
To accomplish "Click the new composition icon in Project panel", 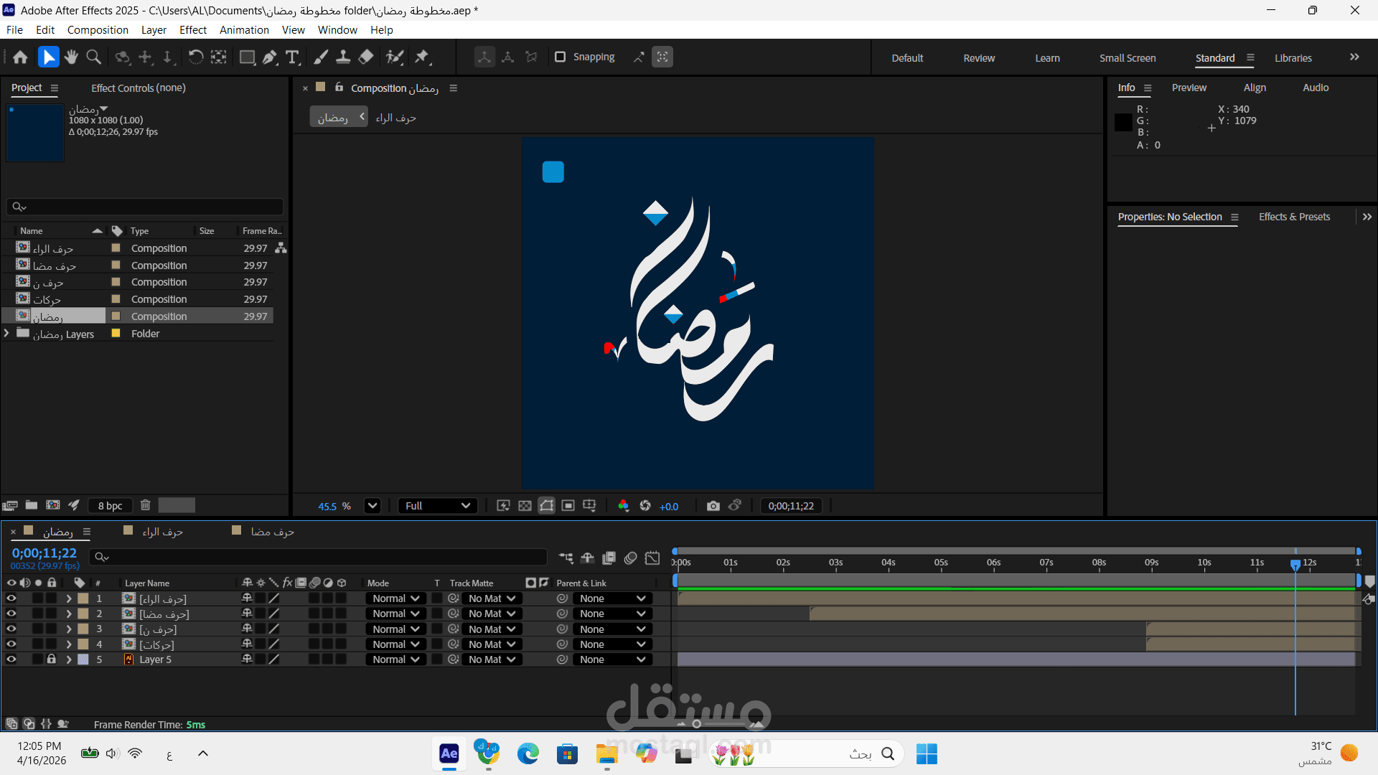I will (x=53, y=505).
